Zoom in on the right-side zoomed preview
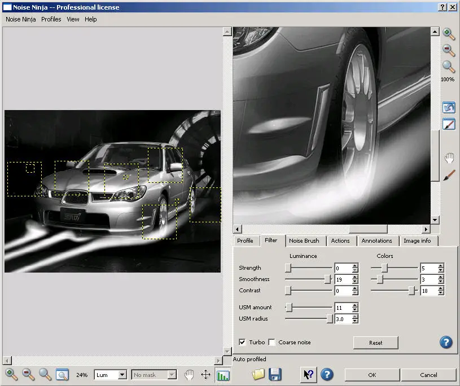Viewport: 460px width, 386px height. pos(449,34)
